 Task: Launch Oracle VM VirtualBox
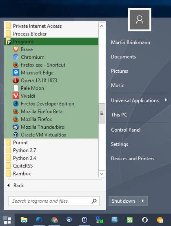pyautogui.click(x=51, y=135)
